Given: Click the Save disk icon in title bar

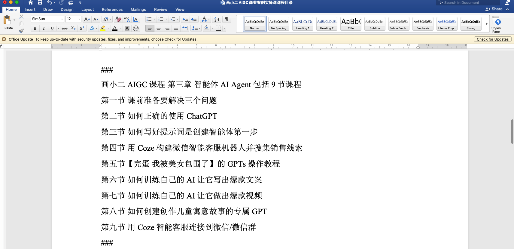Looking at the screenshot, I should (40, 2).
